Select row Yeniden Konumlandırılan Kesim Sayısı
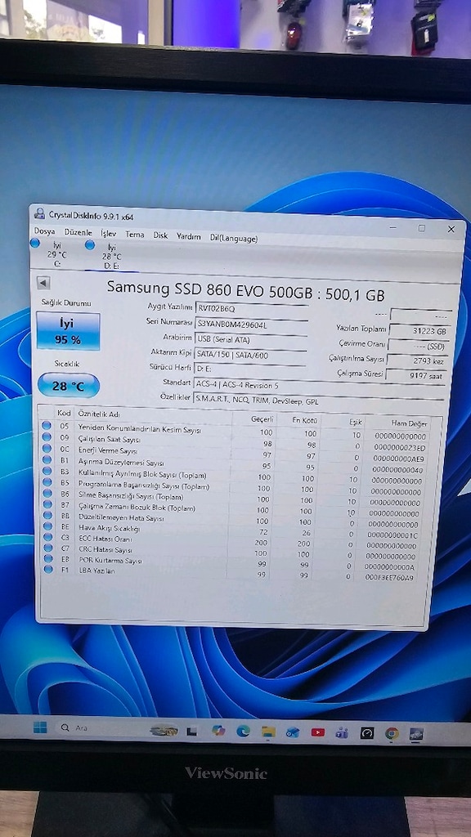The width and height of the screenshot is (471, 837). tap(235, 432)
